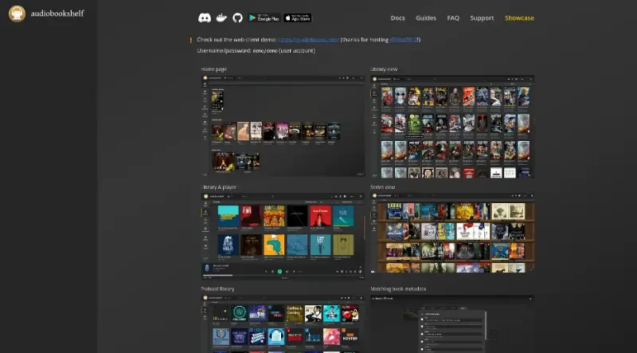Open the Guides menu item
637x353 pixels.
click(426, 18)
